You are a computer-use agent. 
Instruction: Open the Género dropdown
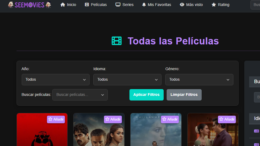pos(199,80)
